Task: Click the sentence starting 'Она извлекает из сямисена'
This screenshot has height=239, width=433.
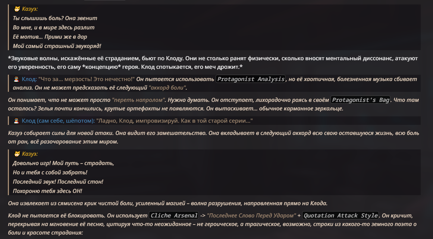Action: click(167, 203)
